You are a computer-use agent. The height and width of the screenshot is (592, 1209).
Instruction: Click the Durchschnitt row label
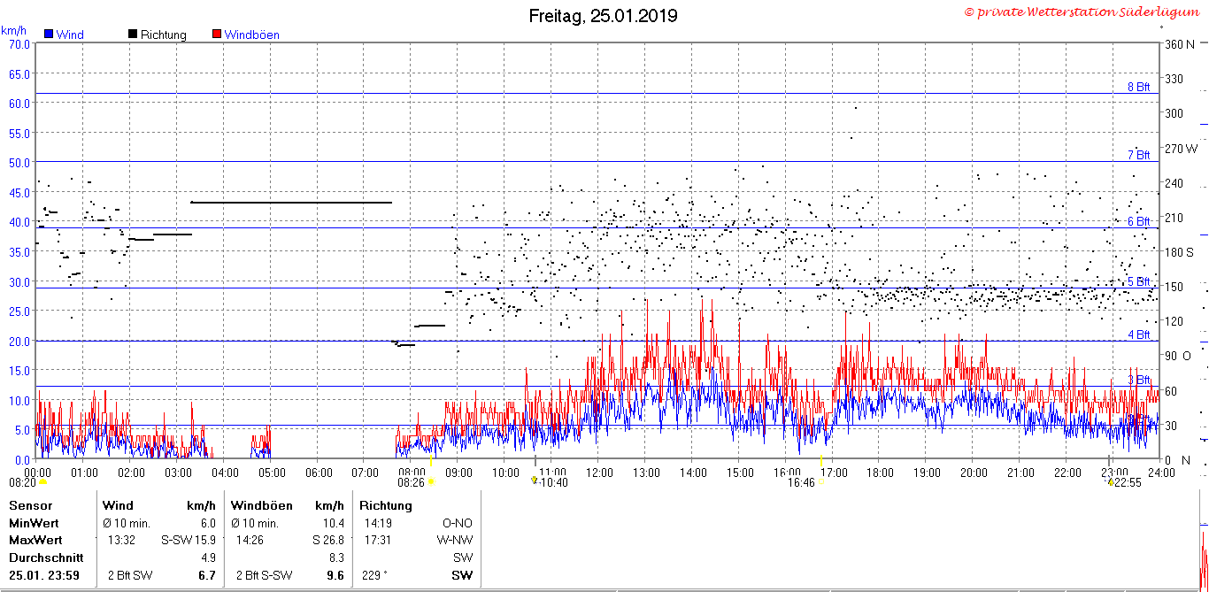point(46,557)
